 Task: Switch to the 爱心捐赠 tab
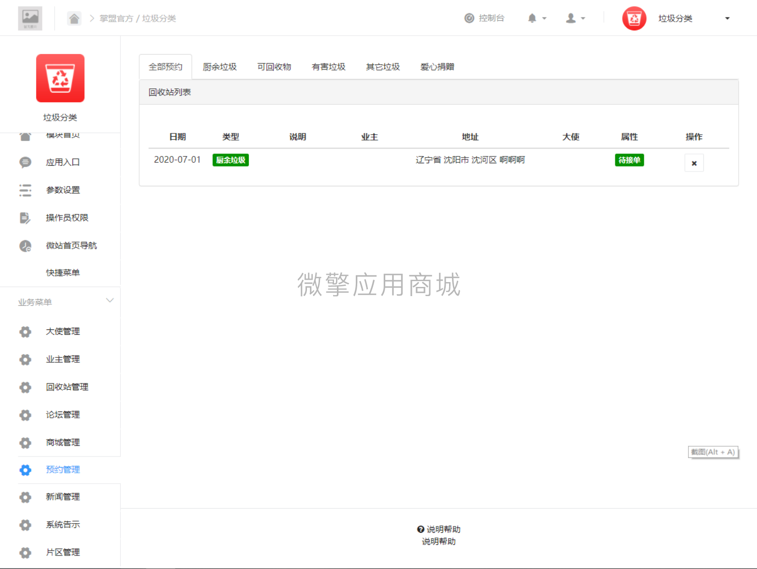click(437, 67)
